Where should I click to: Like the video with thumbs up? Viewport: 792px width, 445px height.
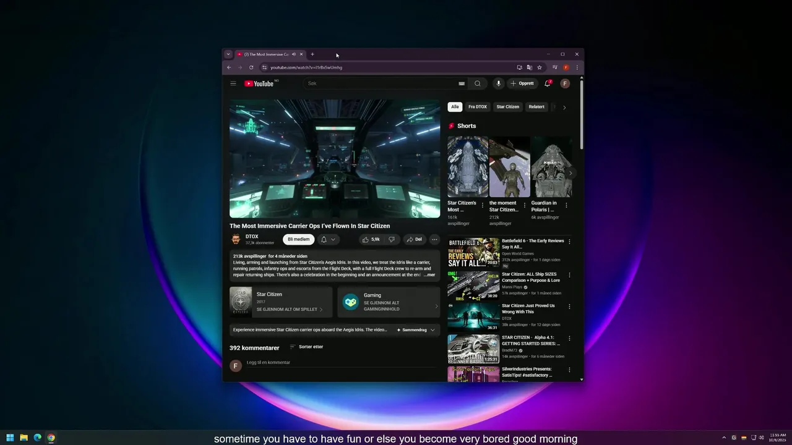pyautogui.click(x=371, y=239)
